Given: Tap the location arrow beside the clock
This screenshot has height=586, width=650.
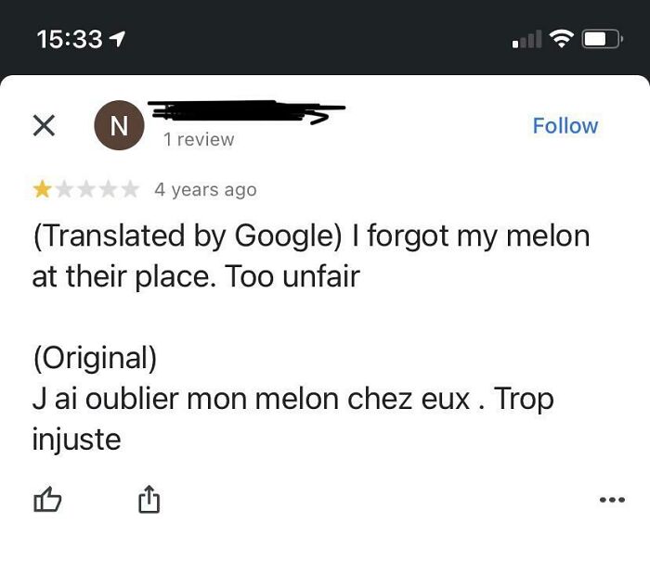Looking at the screenshot, I should (x=118, y=40).
